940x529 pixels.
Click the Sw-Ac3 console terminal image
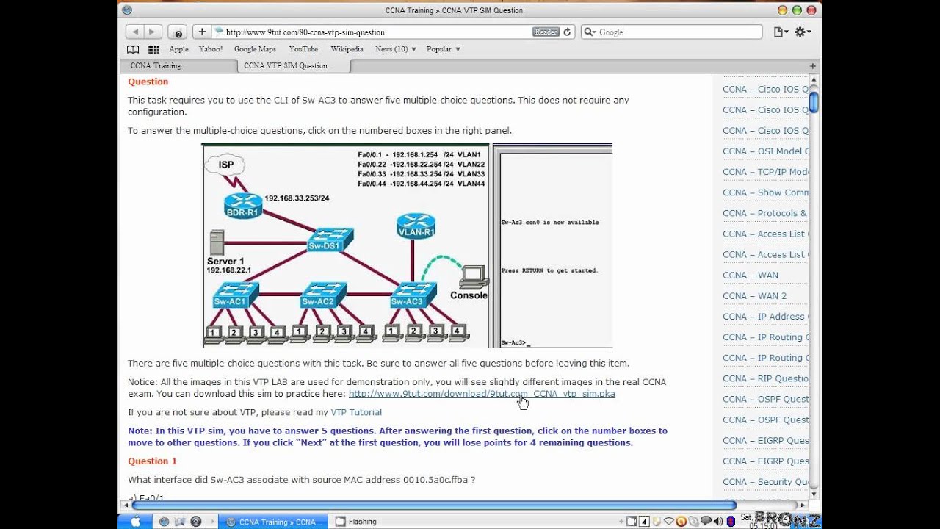[x=553, y=245]
